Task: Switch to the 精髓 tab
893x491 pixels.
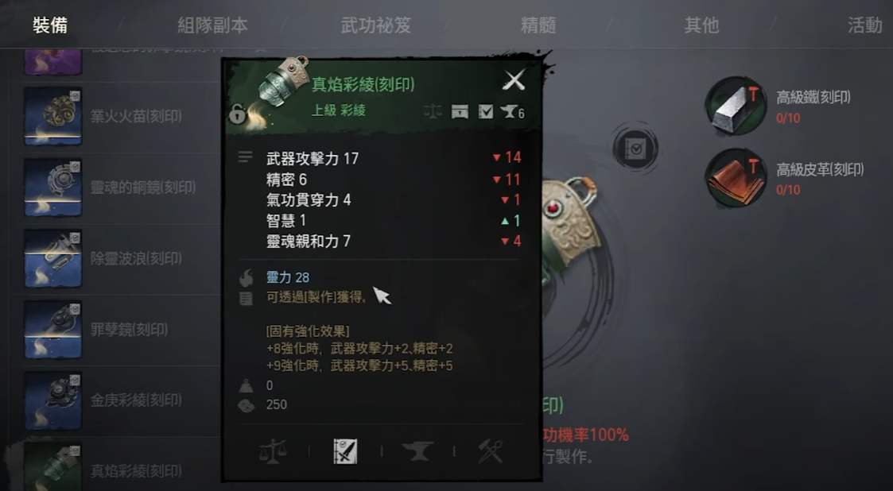Action: coord(538,25)
